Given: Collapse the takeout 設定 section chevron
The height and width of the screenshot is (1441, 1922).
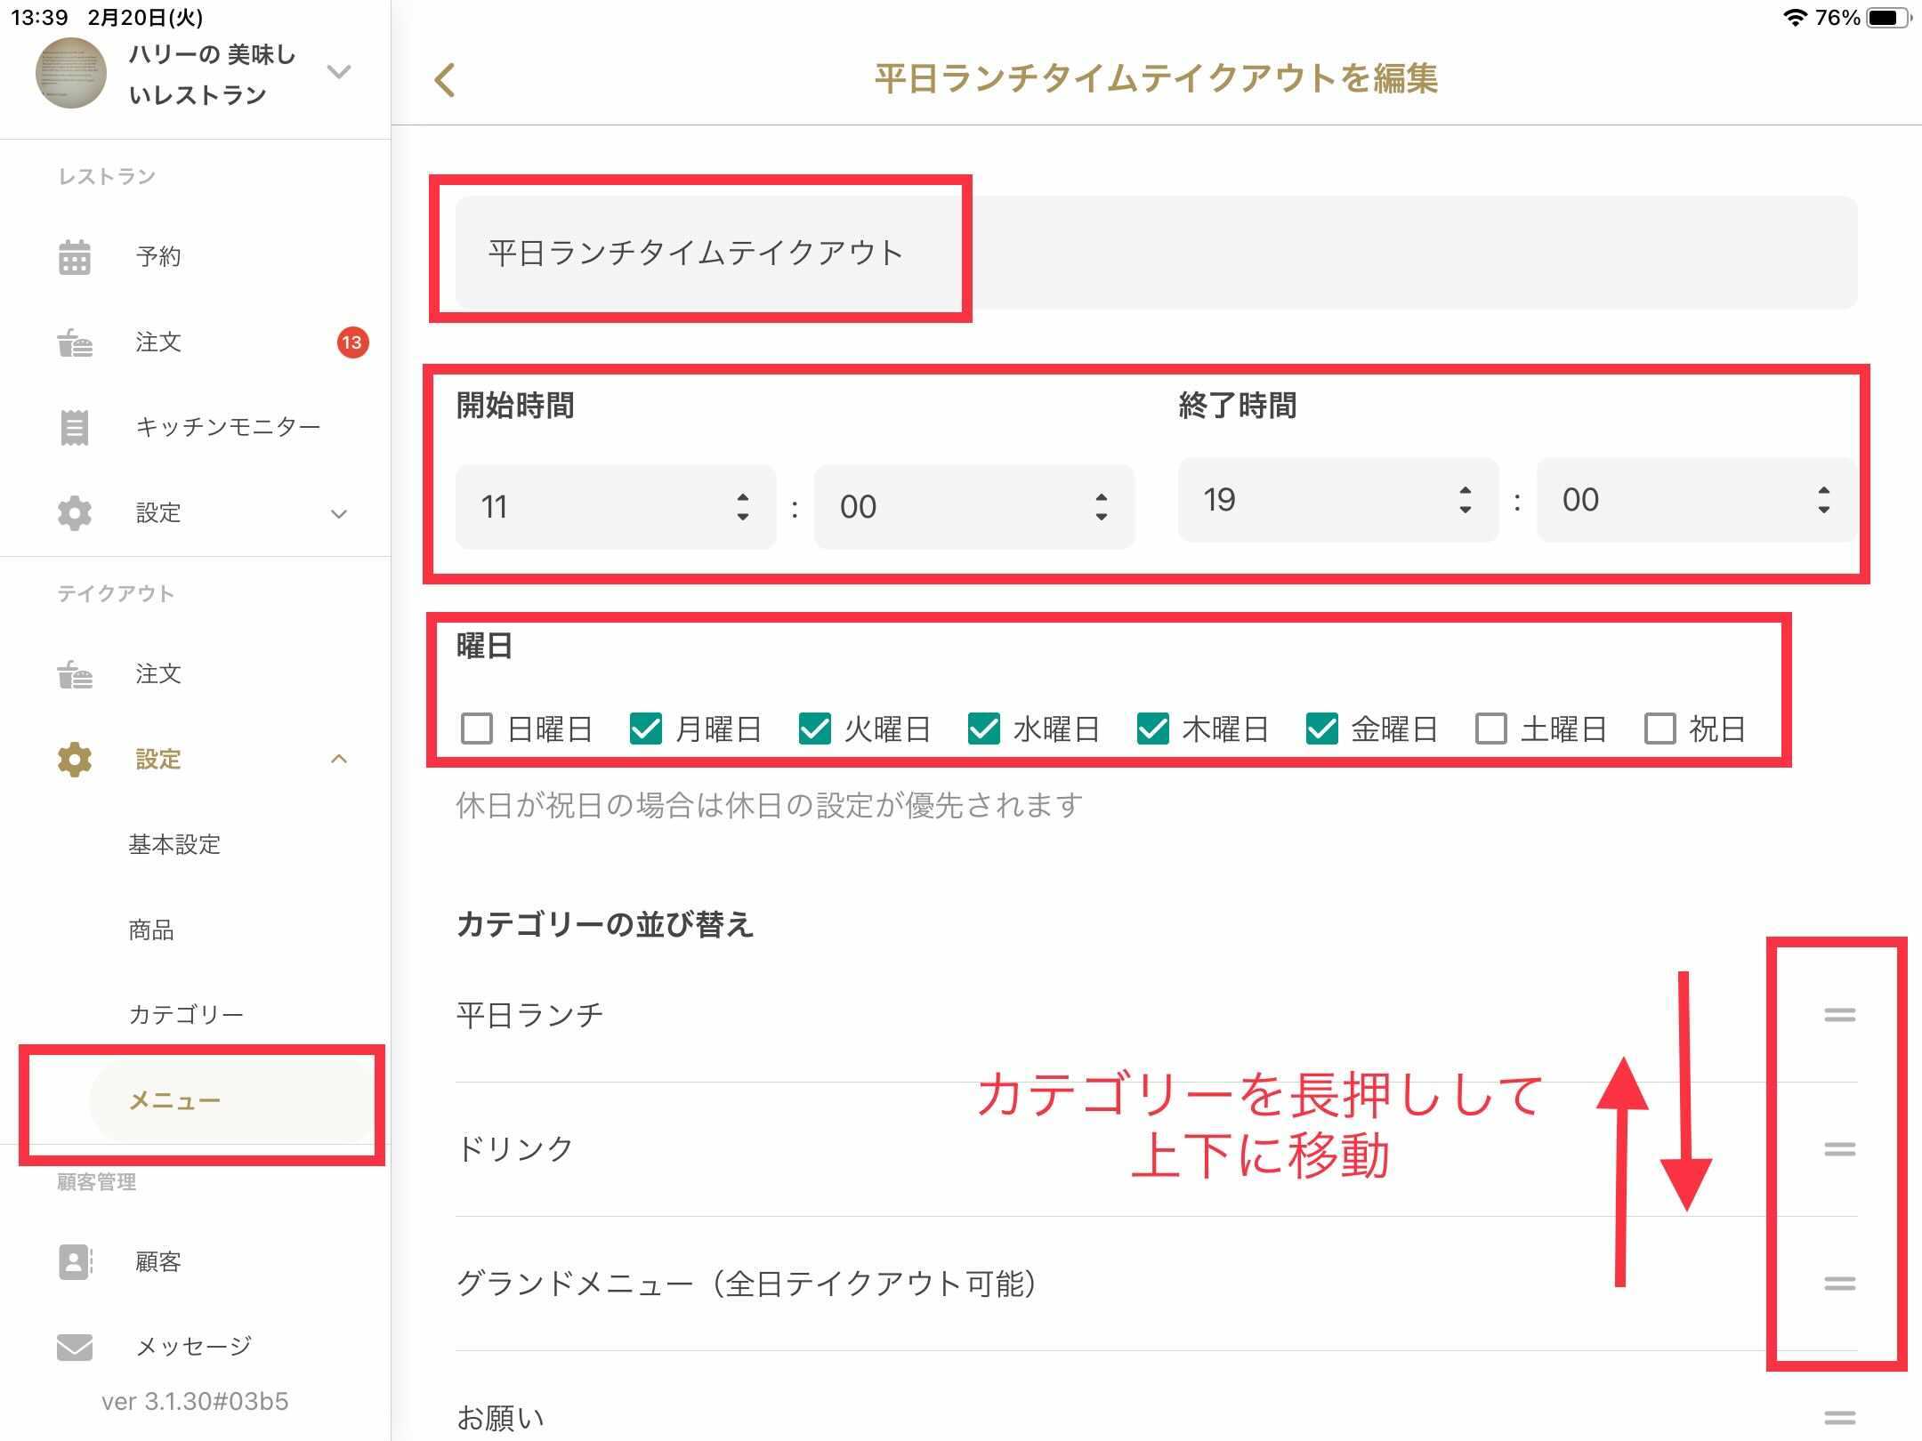Looking at the screenshot, I should (339, 759).
